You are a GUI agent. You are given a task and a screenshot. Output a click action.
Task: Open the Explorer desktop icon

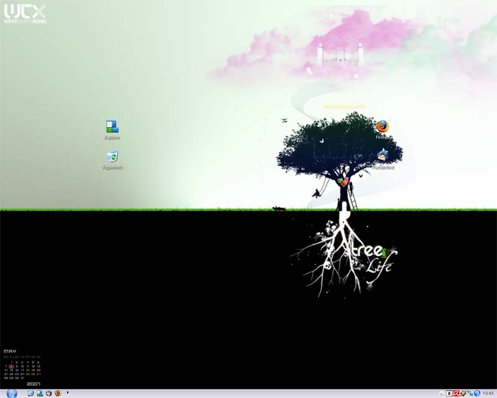point(112,127)
